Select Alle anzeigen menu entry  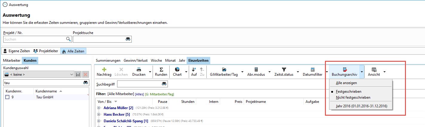(346, 83)
